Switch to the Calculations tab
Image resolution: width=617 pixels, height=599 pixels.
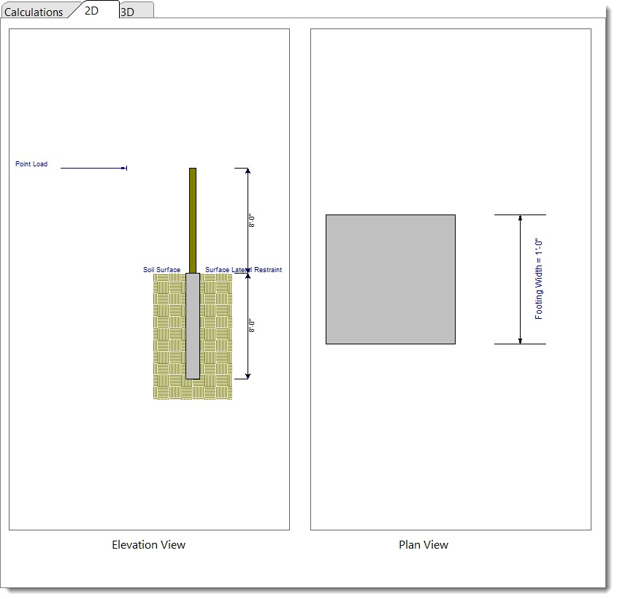pos(34,12)
